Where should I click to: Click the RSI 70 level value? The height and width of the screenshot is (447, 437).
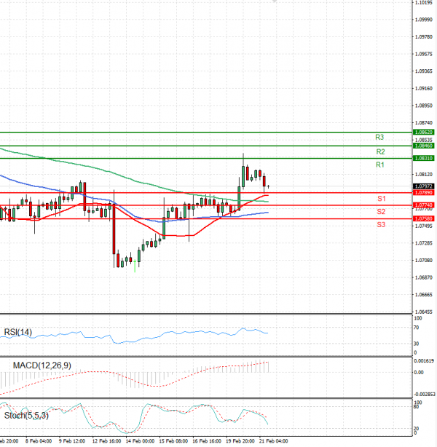(x=417, y=328)
